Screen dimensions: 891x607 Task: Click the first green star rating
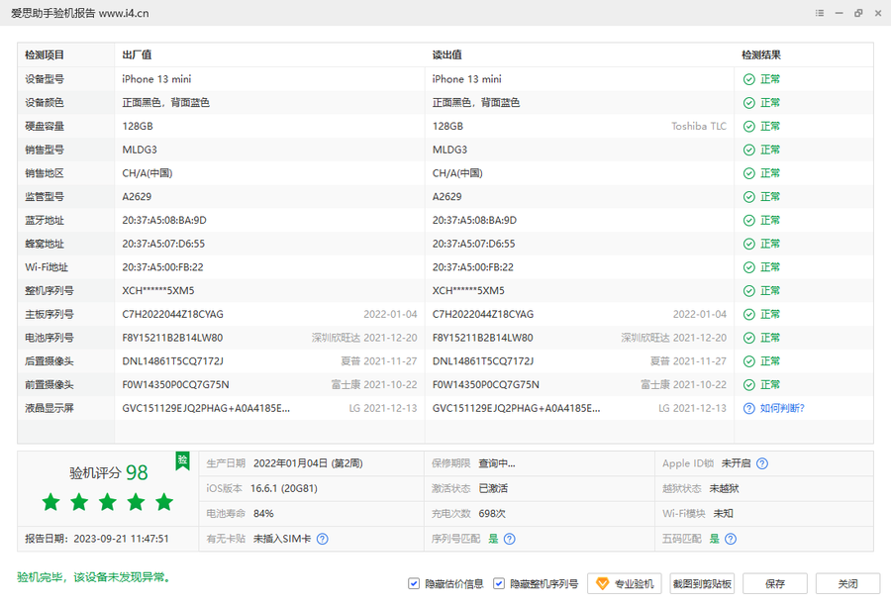[x=51, y=502]
